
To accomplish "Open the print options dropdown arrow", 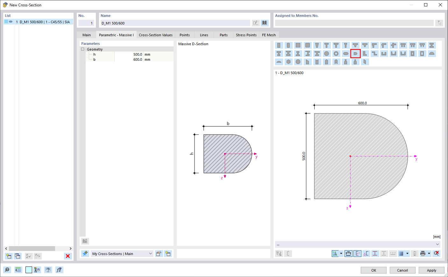I will pyautogui.click(x=429, y=253).
